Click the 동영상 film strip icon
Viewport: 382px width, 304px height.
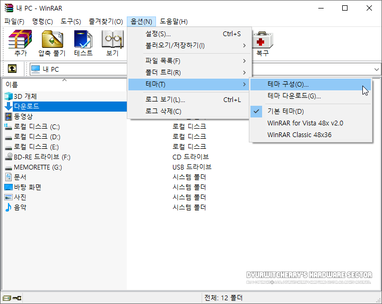click(x=8, y=116)
